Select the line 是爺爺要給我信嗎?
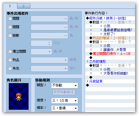The width and height of the screenshot is (139, 116). (x=110, y=30)
